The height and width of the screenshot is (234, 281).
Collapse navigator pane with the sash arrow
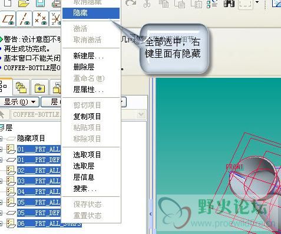click(151, 214)
